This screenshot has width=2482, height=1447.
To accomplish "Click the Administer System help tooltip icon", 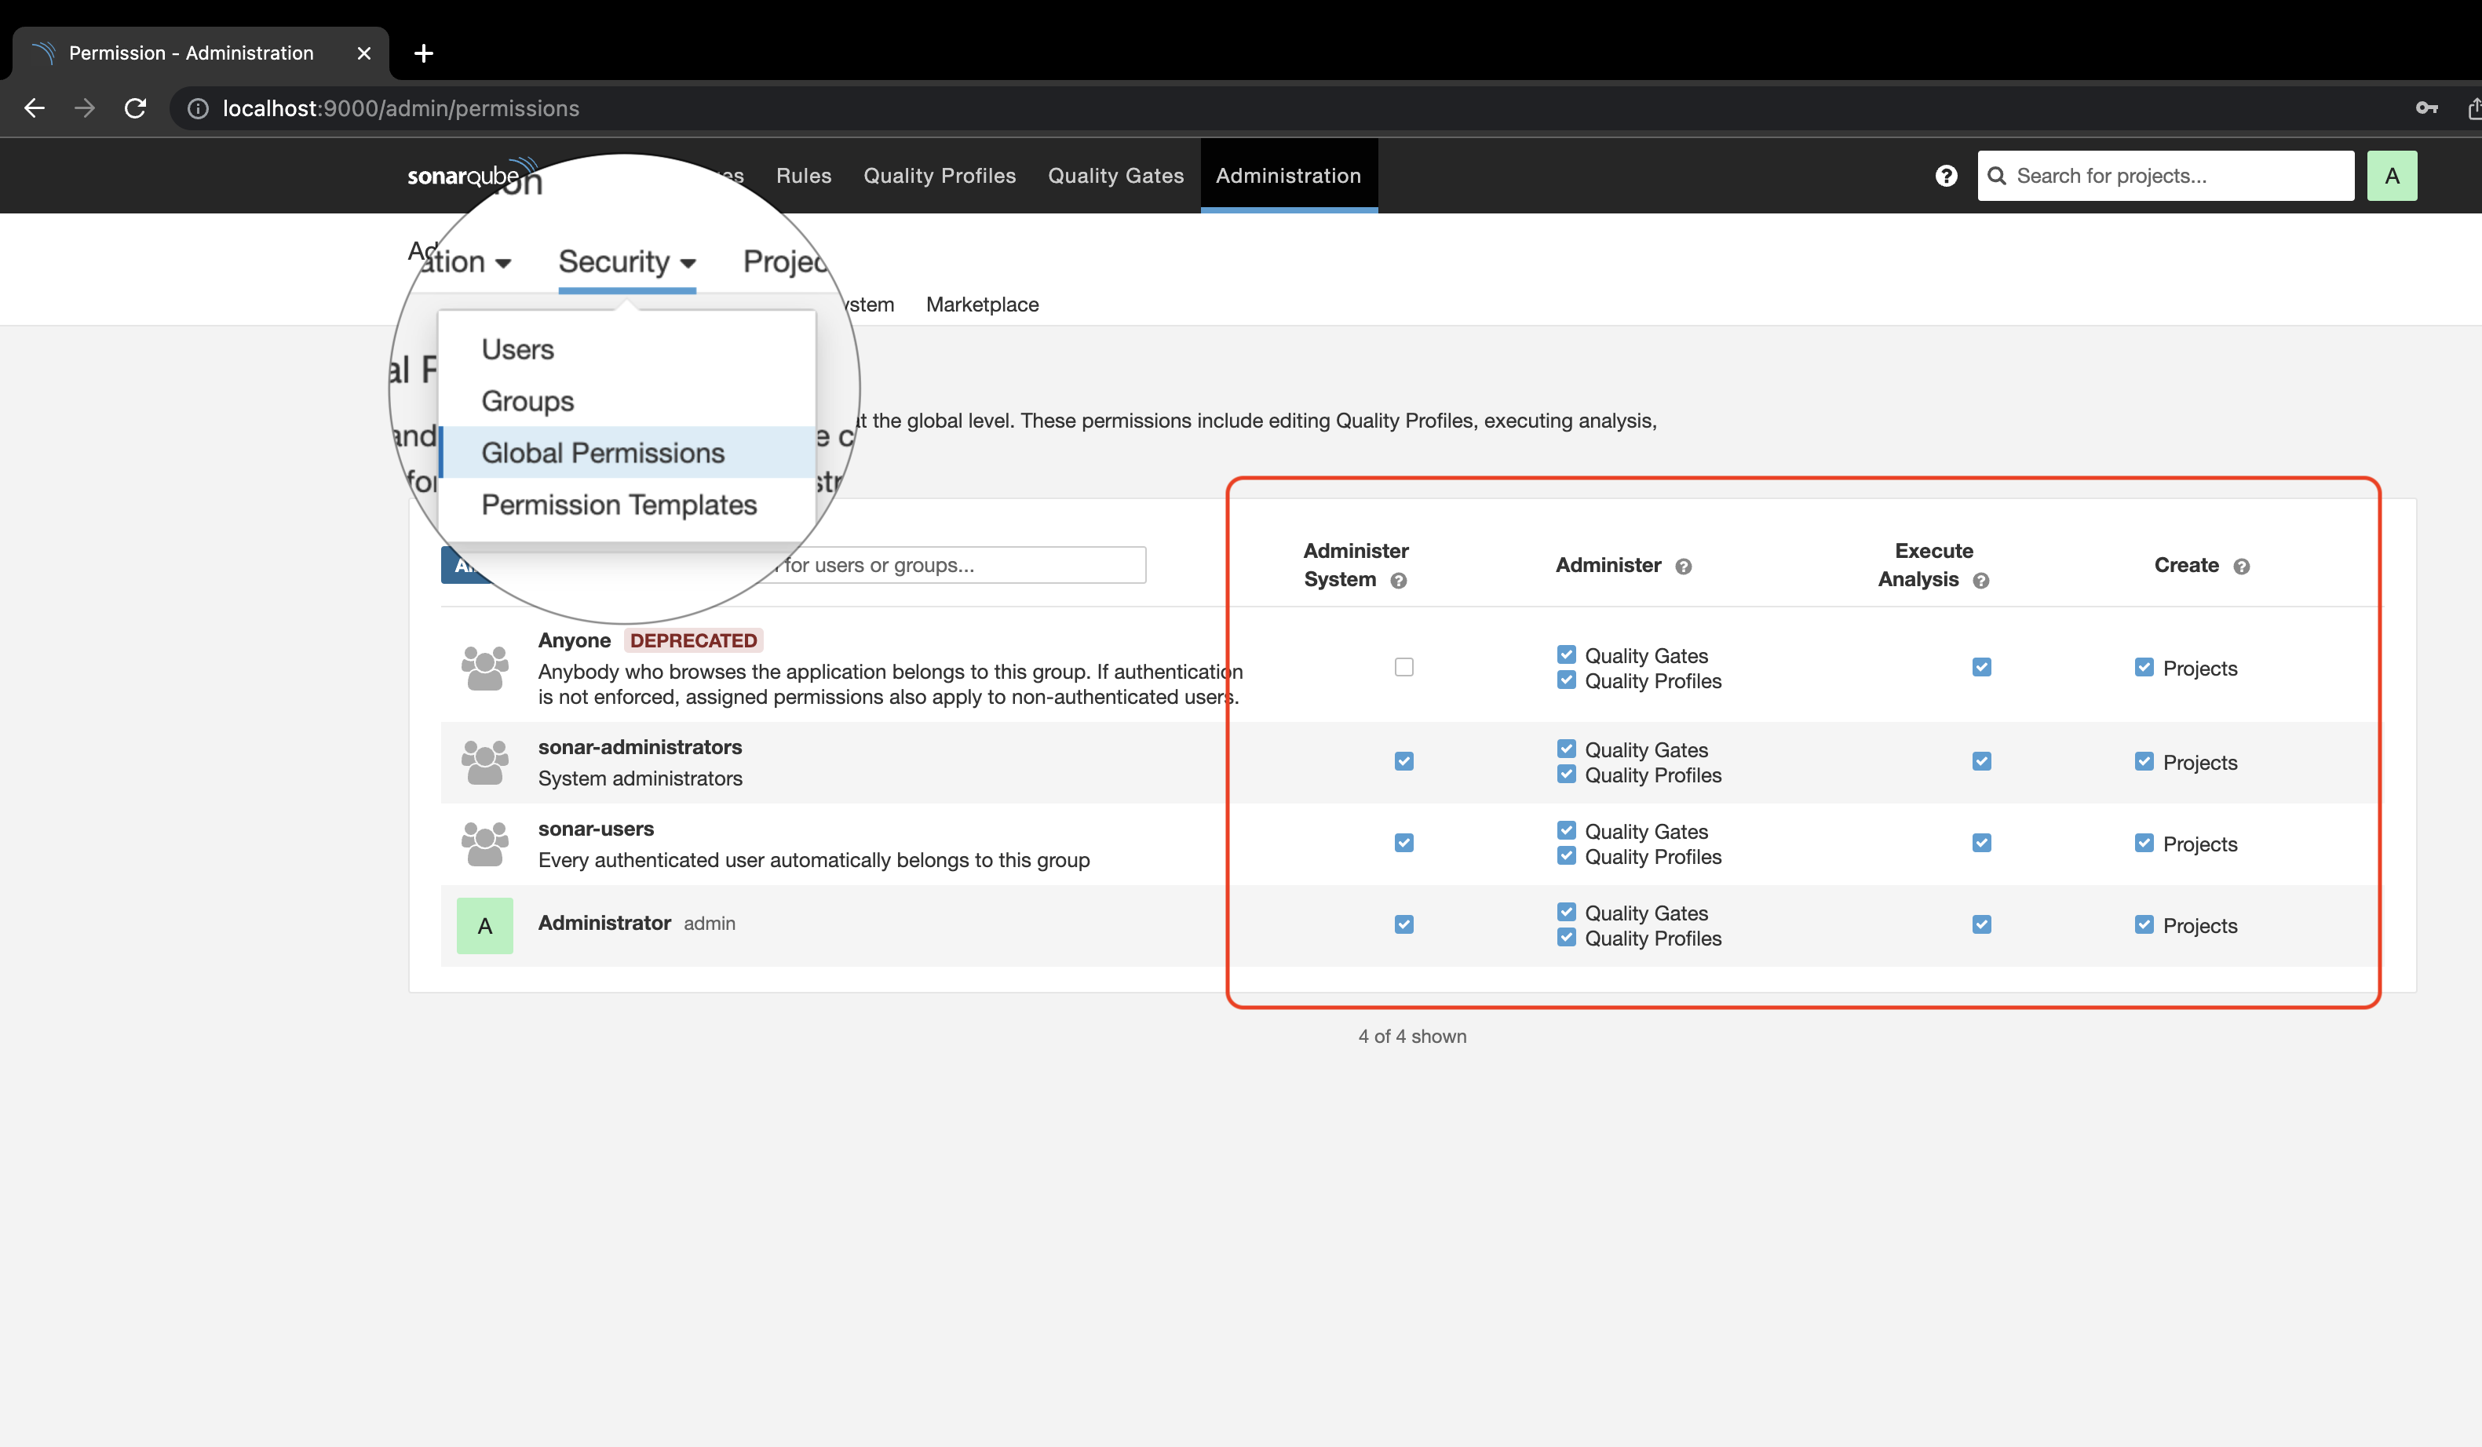I will coord(1398,581).
